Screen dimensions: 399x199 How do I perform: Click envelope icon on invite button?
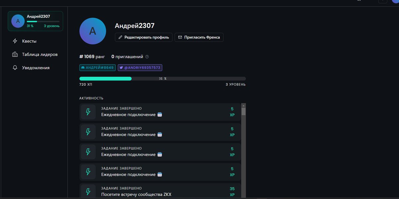pos(180,37)
